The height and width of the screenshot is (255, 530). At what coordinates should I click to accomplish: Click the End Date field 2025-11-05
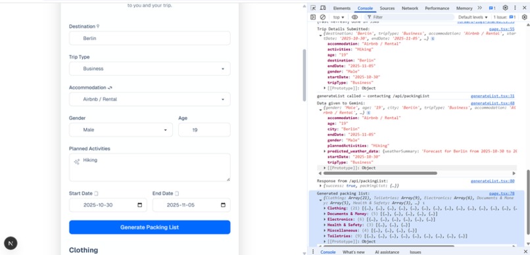click(x=191, y=205)
